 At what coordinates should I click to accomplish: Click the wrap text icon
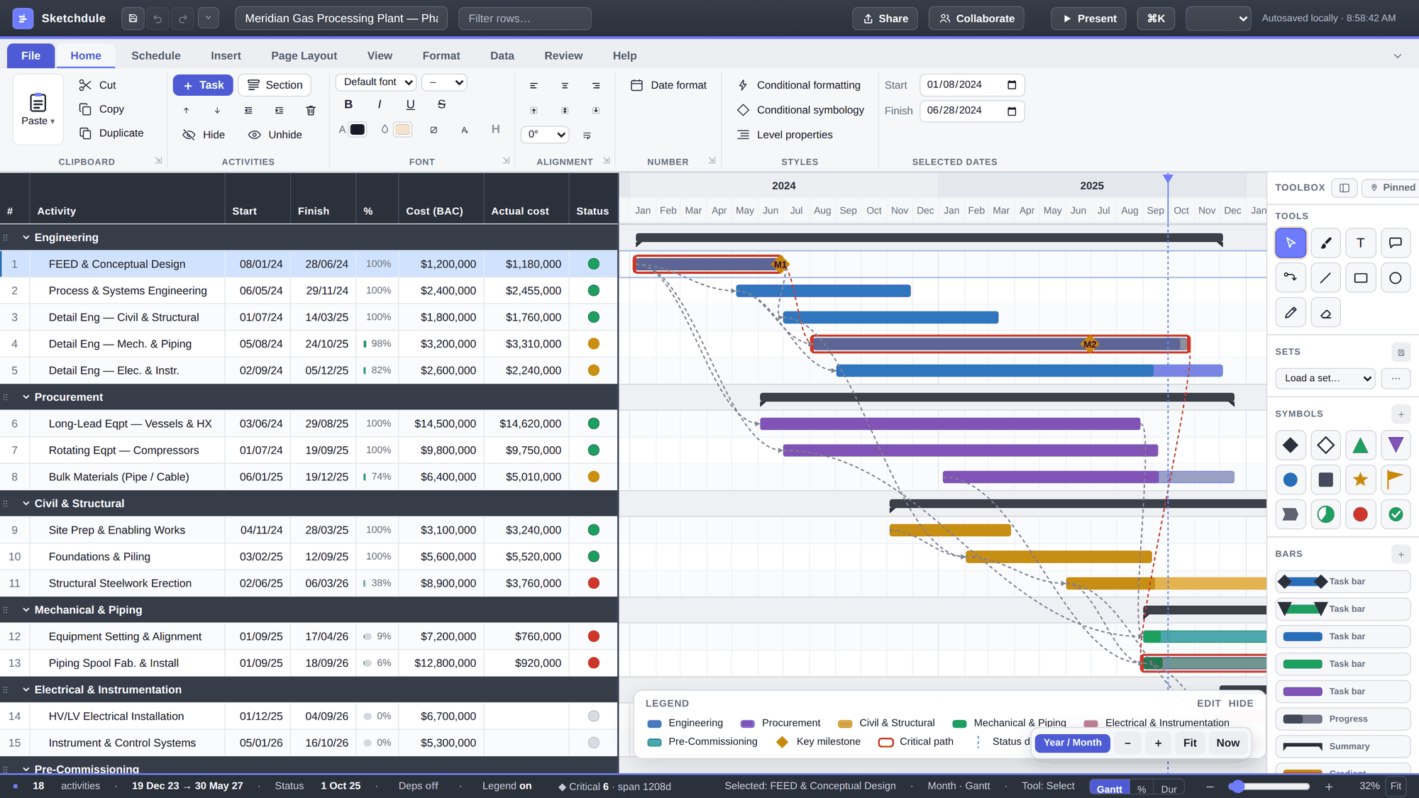pyautogui.click(x=587, y=135)
